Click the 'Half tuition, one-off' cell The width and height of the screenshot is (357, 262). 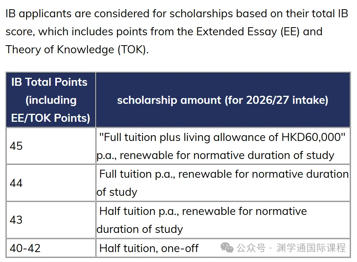(x=149, y=248)
